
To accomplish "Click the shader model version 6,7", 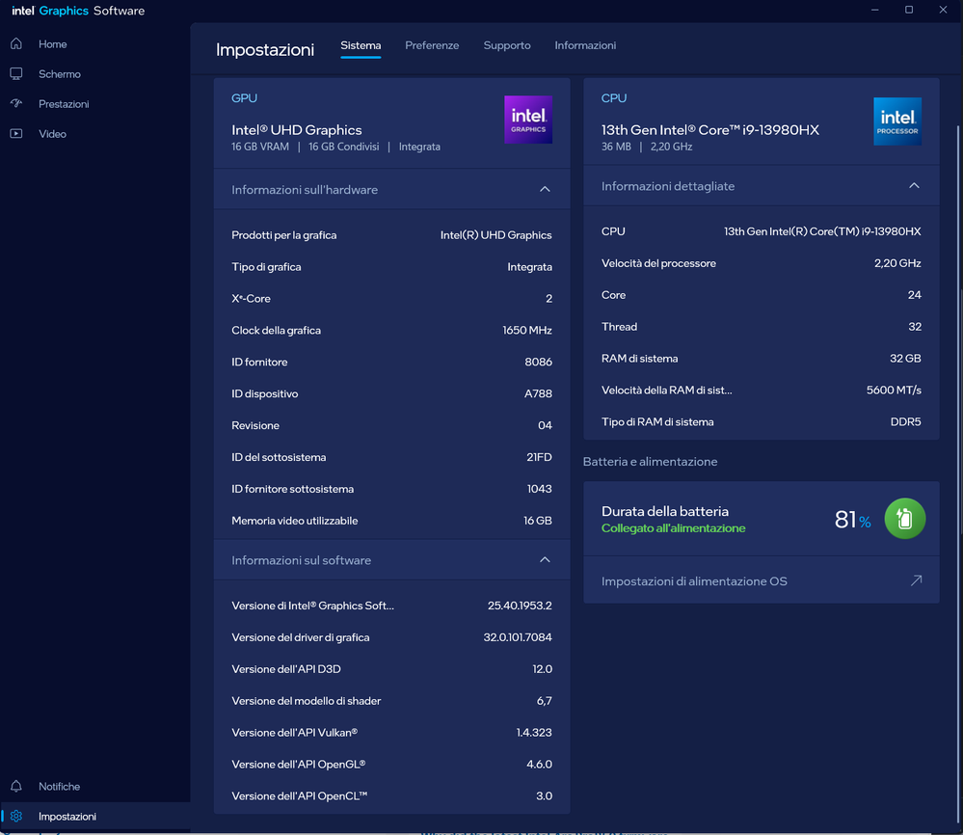I will 544,701.
